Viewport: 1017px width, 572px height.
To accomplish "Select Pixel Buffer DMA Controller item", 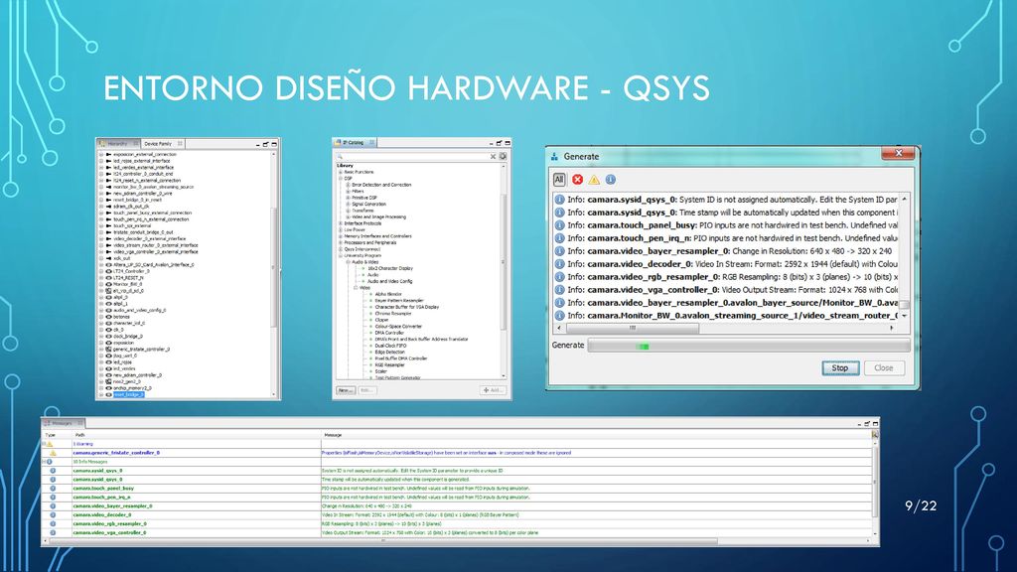I will pos(401,358).
